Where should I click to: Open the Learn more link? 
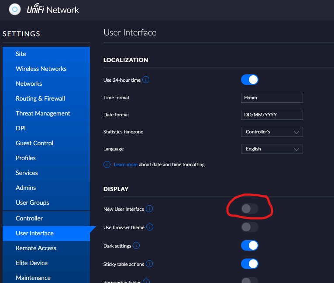pos(126,164)
